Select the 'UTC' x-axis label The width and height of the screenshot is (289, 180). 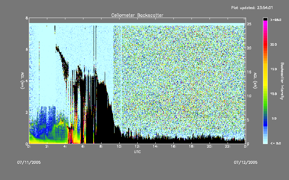click(x=137, y=152)
